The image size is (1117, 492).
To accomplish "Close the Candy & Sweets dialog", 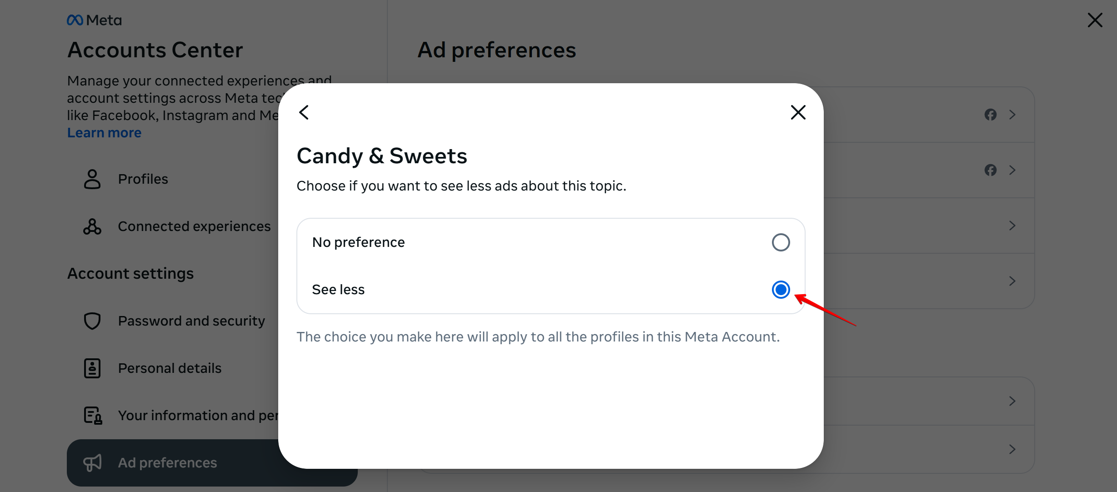I will point(798,112).
